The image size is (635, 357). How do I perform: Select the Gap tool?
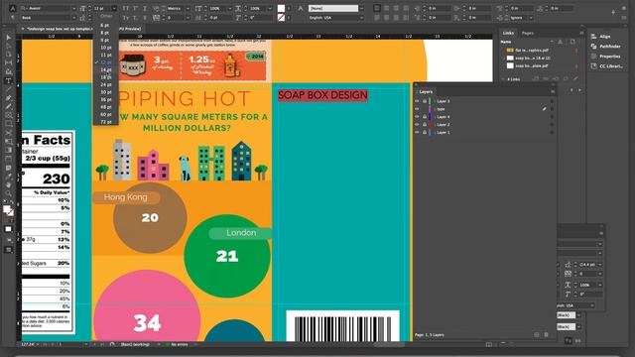pyautogui.click(x=9, y=62)
